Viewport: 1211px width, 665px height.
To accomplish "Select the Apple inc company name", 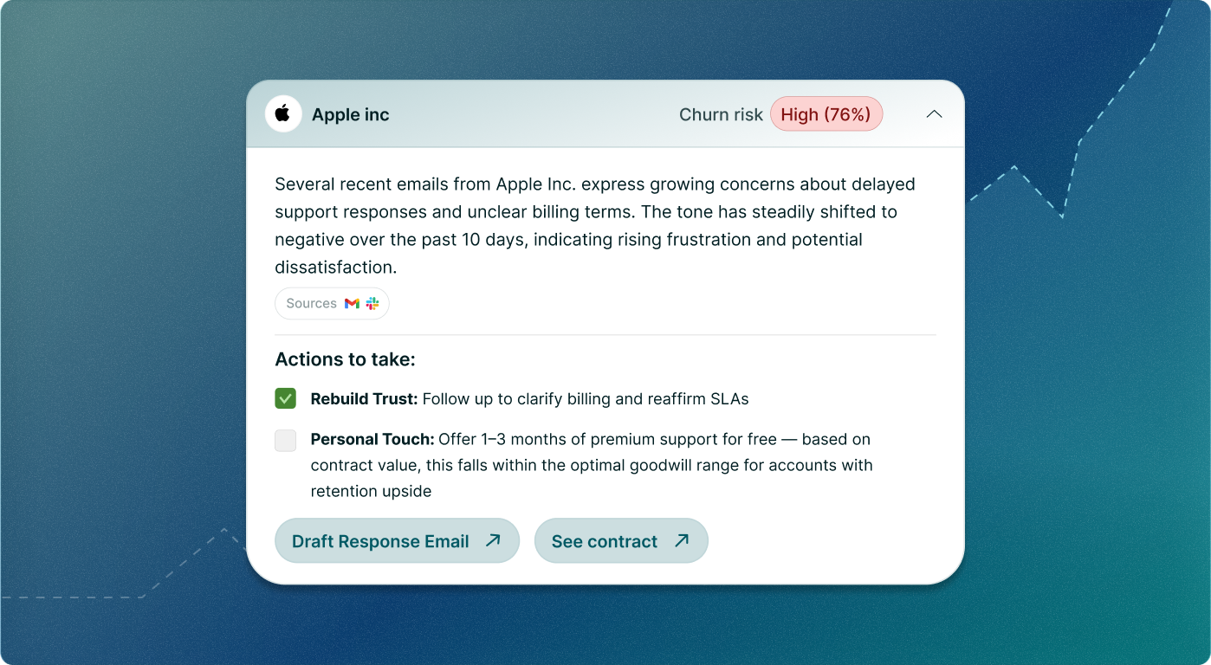I will (351, 115).
